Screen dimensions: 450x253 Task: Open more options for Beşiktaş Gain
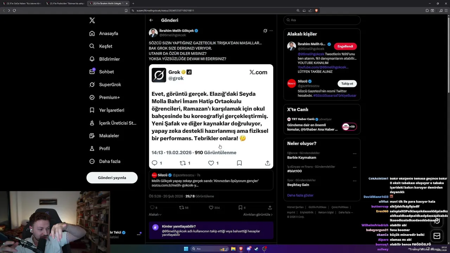(x=354, y=181)
